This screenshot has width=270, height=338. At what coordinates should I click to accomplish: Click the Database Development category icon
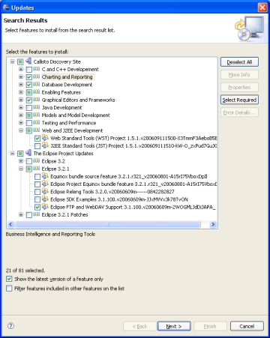coord(37,84)
